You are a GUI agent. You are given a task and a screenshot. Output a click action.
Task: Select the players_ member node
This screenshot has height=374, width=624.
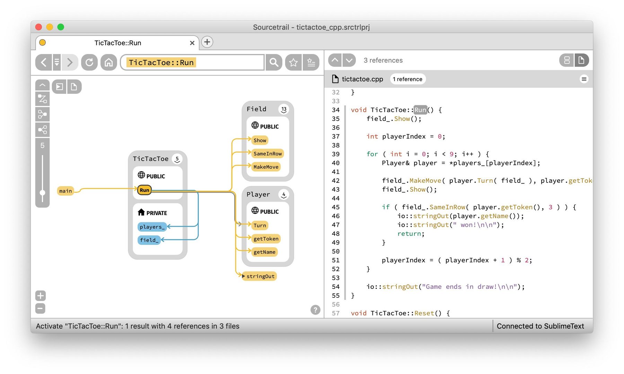[152, 227]
